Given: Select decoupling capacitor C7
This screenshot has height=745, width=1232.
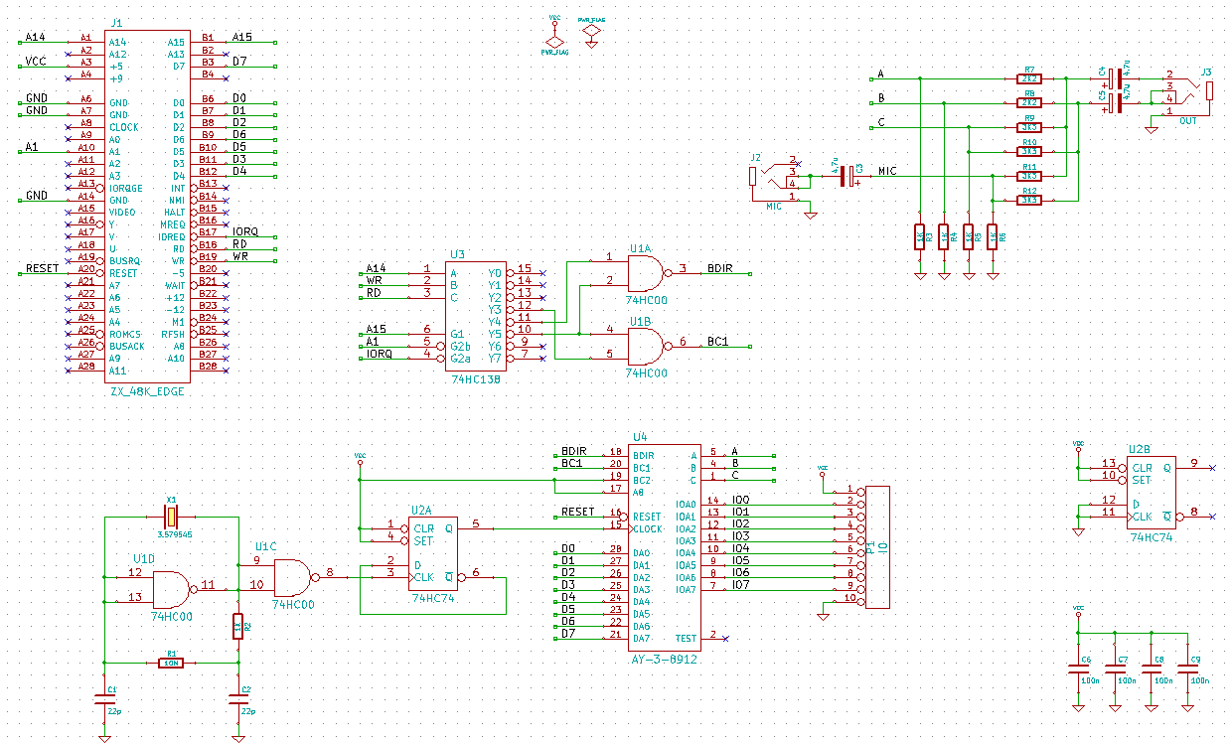Looking at the screenshot, I should click(x=1115, y=670).
